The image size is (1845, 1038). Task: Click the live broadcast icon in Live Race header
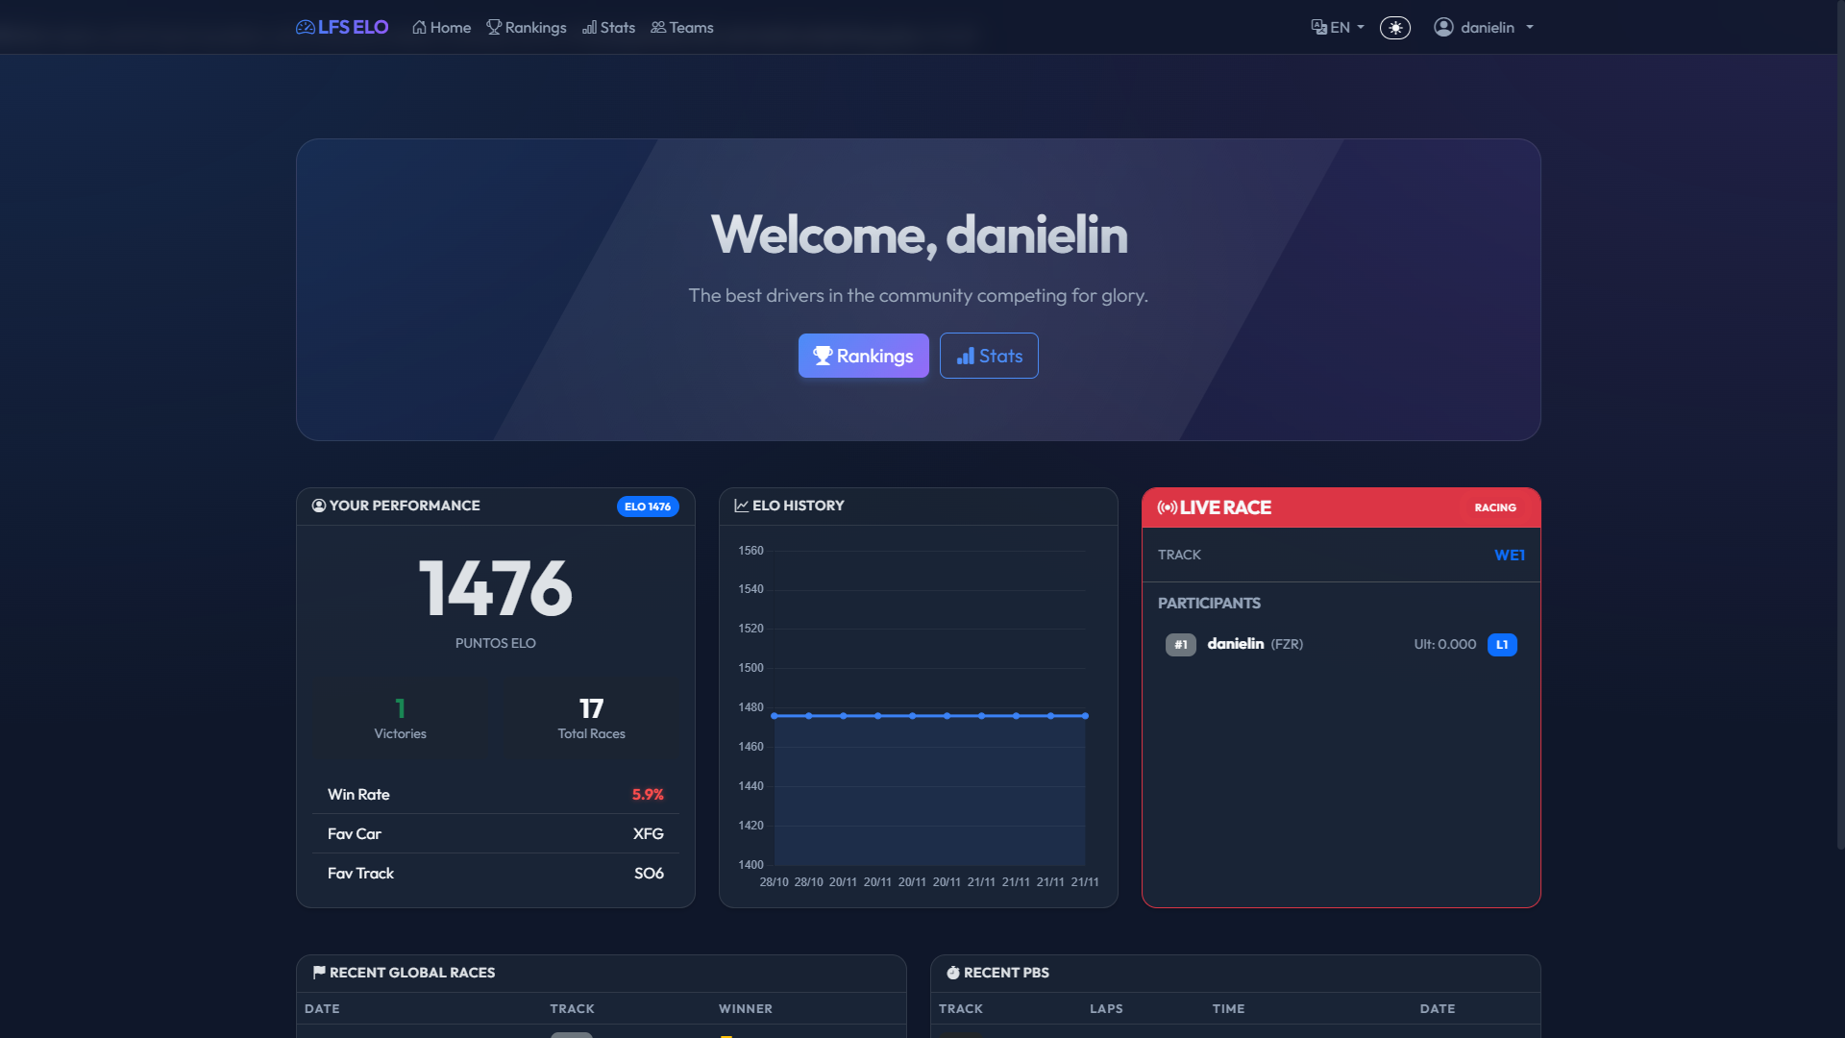(x=1167, y=507)
